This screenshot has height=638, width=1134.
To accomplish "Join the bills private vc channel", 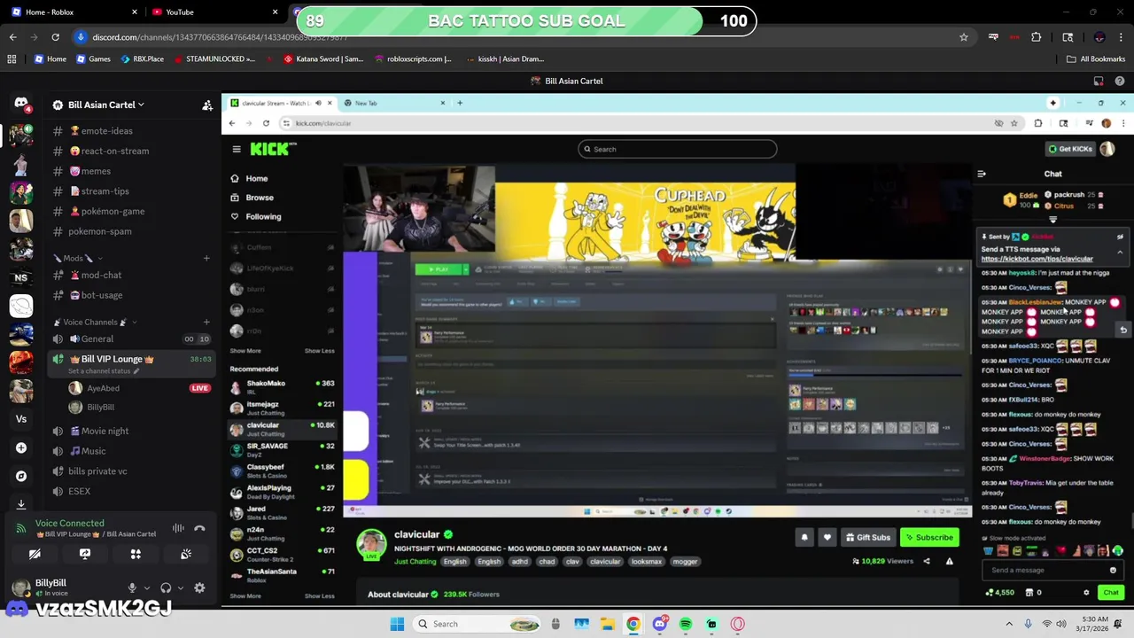I will (131, 471).
